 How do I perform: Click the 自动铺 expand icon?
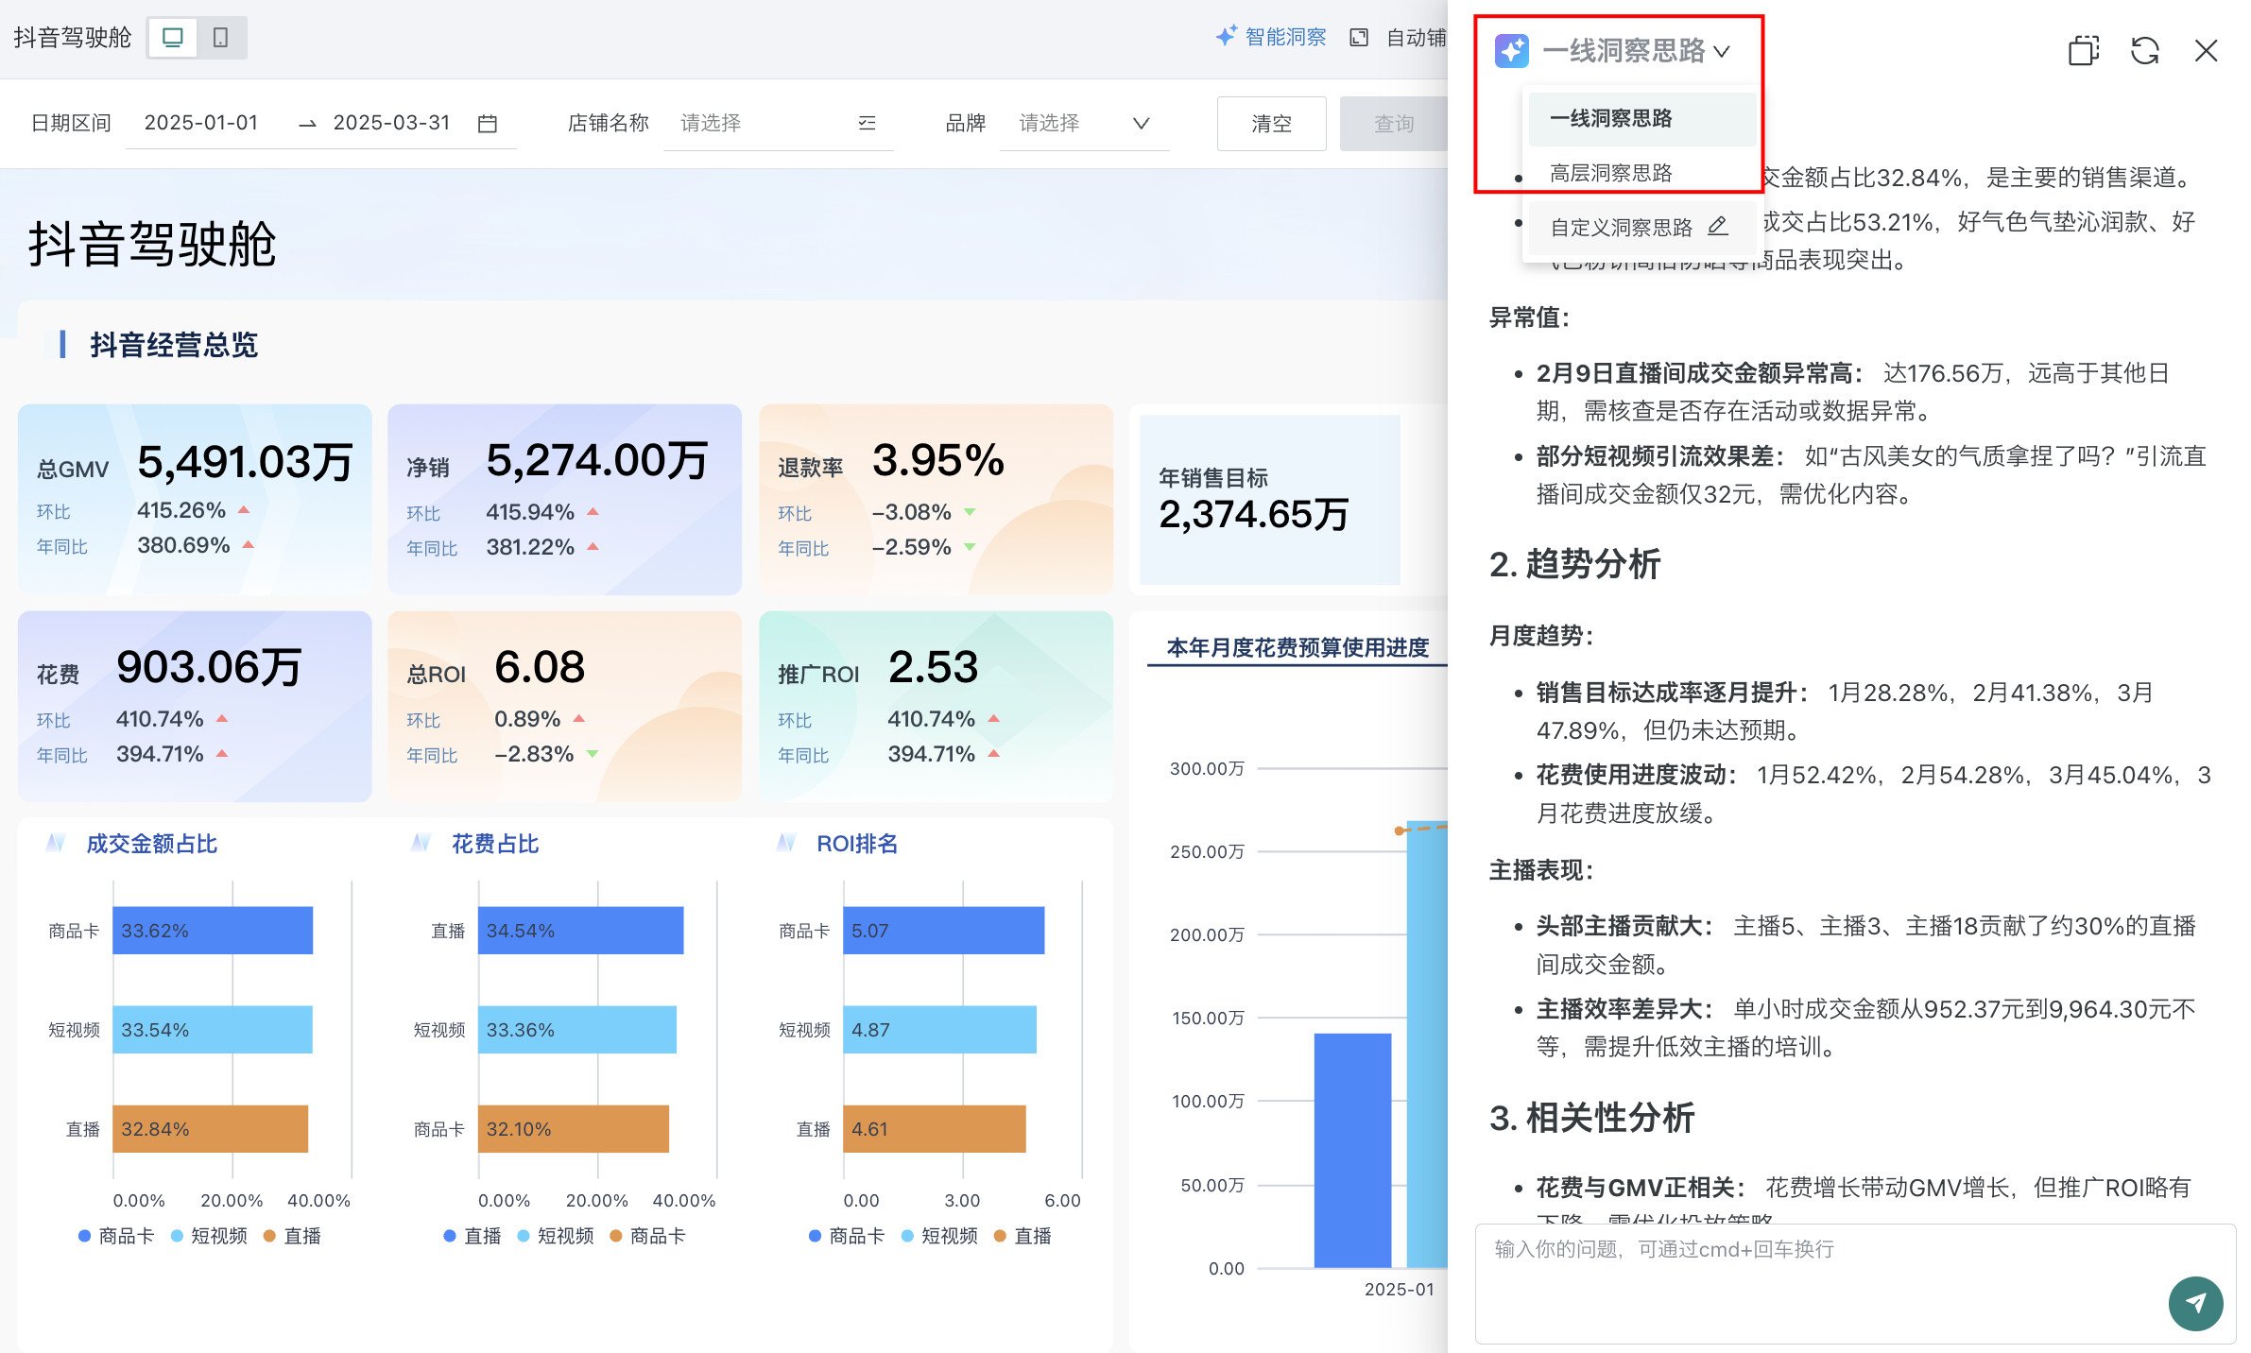coord(1359,38)
